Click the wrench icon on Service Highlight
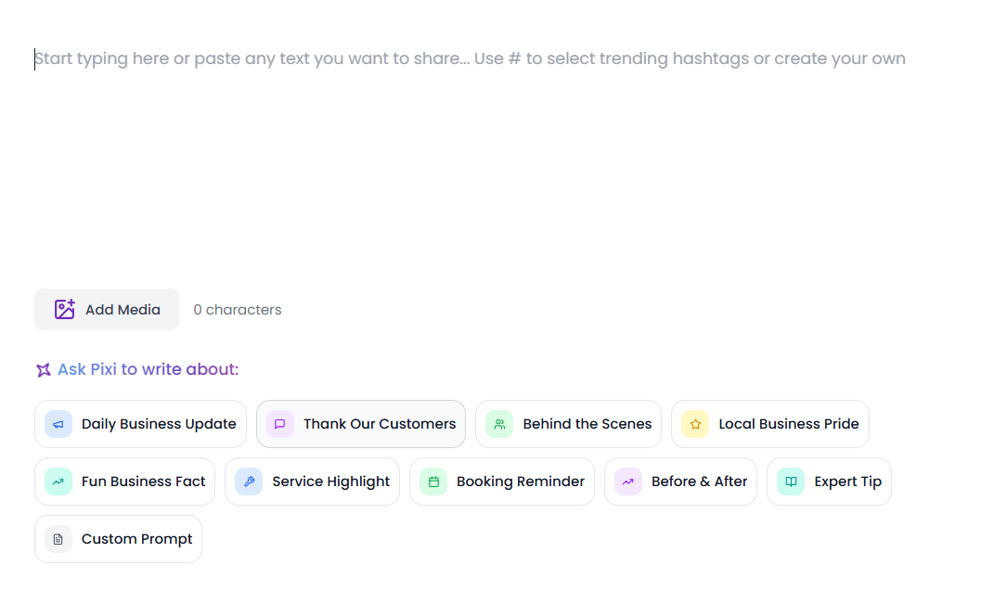 249,482
